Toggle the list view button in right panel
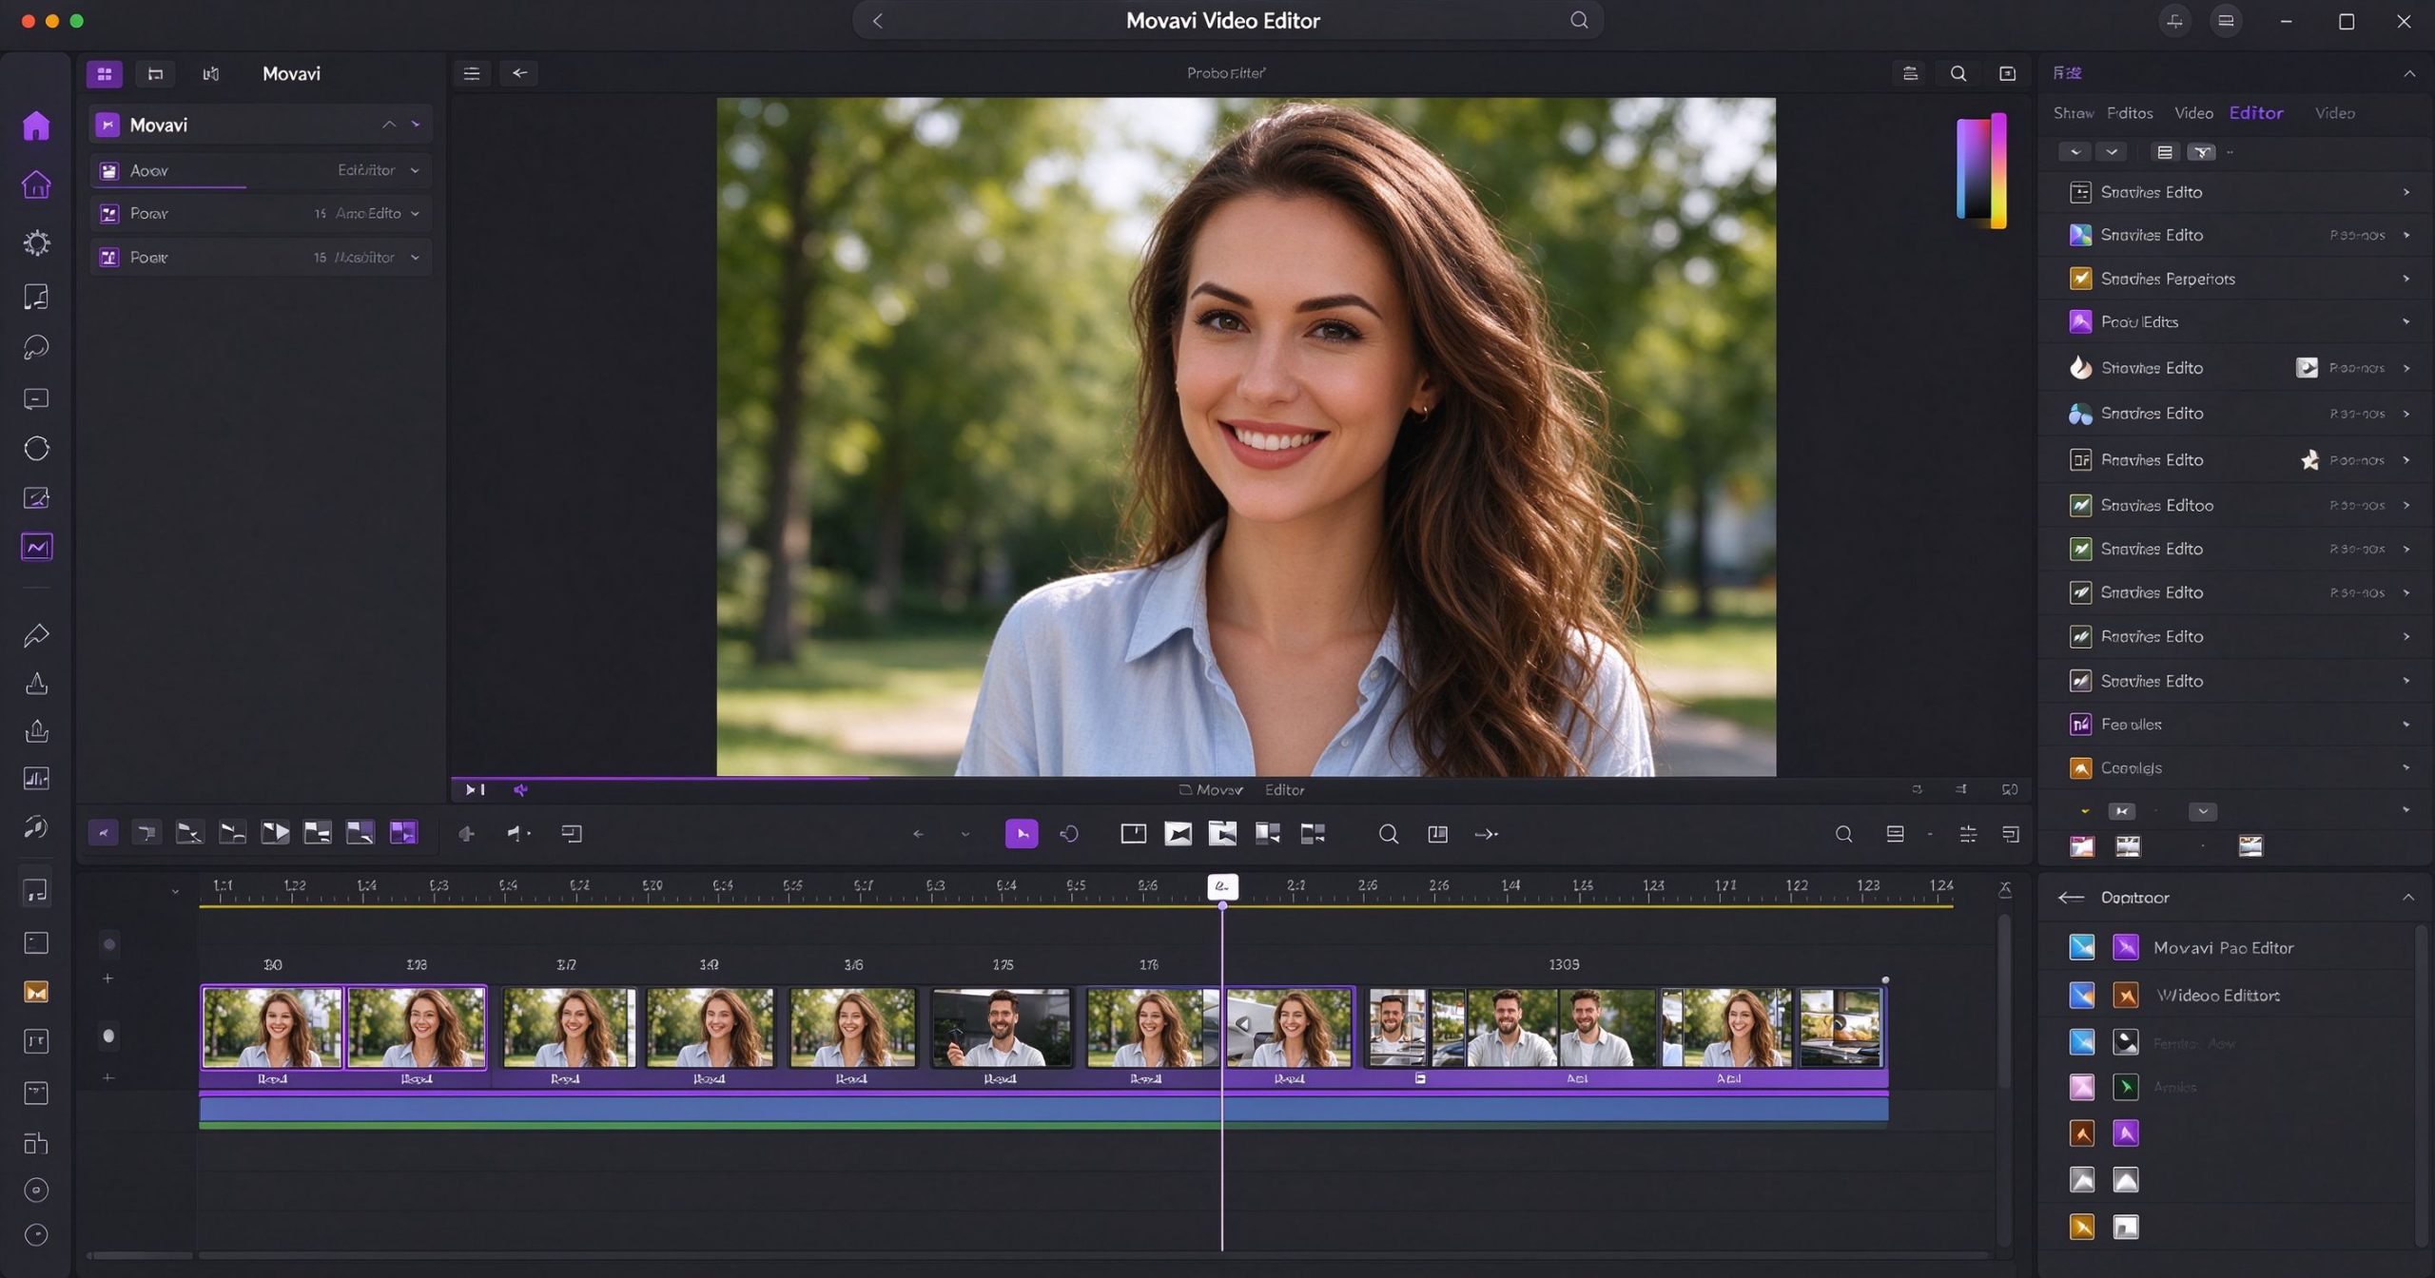This screenshot has height=1278, width=2435. pyautogui.click(x=2164, y=152)
